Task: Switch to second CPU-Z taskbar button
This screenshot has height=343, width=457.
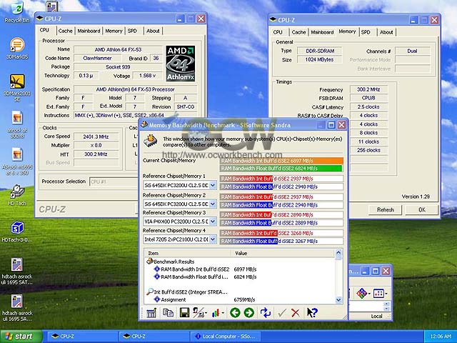Action: click(154, 337)
